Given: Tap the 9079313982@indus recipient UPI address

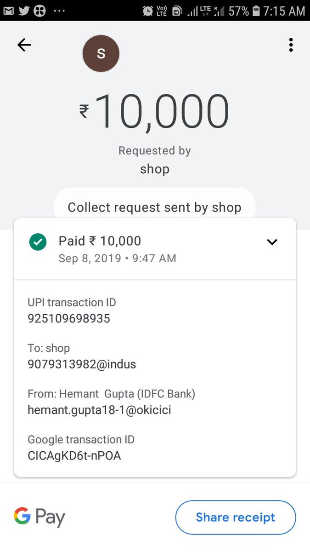Looking at the screenshot, I should click(82, 364).
